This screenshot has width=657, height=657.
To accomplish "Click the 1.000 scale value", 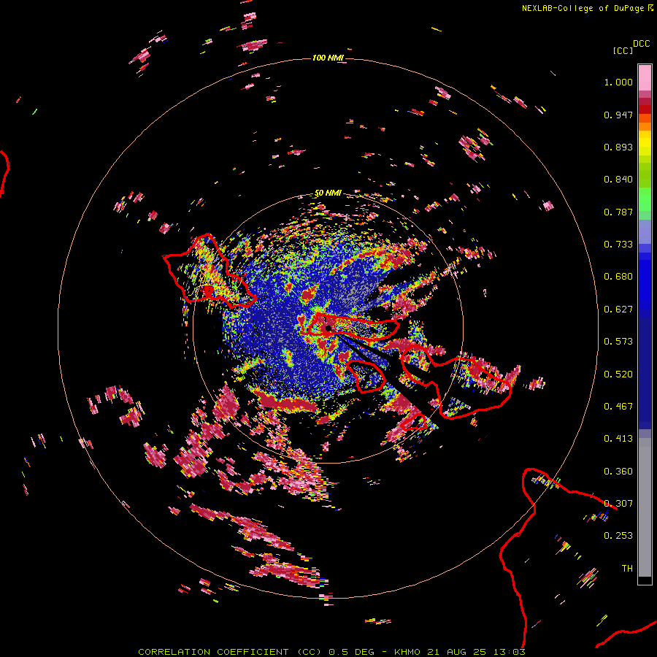I will click(x=618, y=82).
